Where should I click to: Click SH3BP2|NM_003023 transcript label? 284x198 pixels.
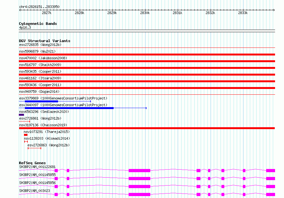coord(34,191)
